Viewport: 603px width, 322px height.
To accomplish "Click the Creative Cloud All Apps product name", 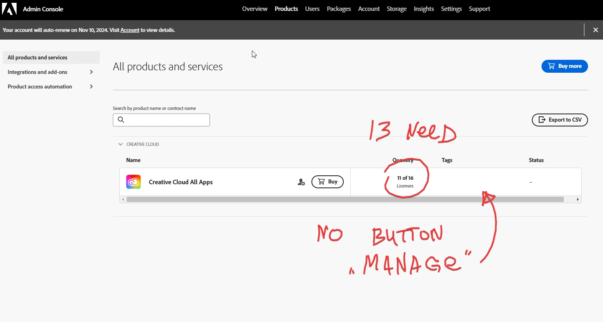I will click(181, 182).
